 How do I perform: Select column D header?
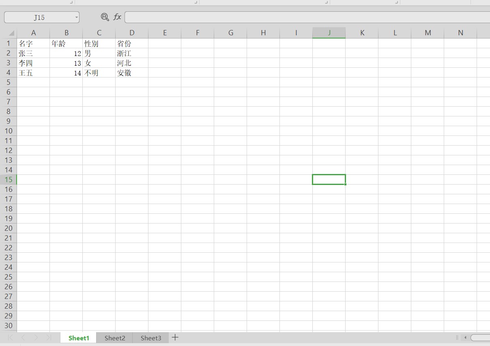[x=132, y=33]
